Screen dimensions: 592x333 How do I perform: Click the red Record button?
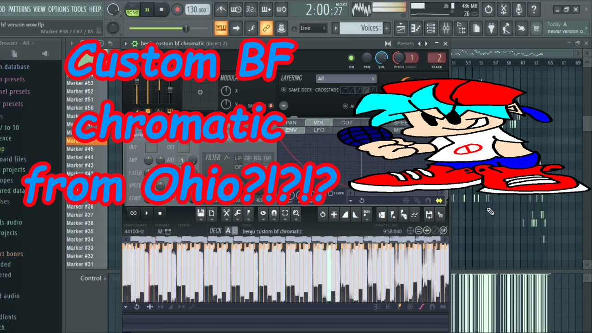177,9
